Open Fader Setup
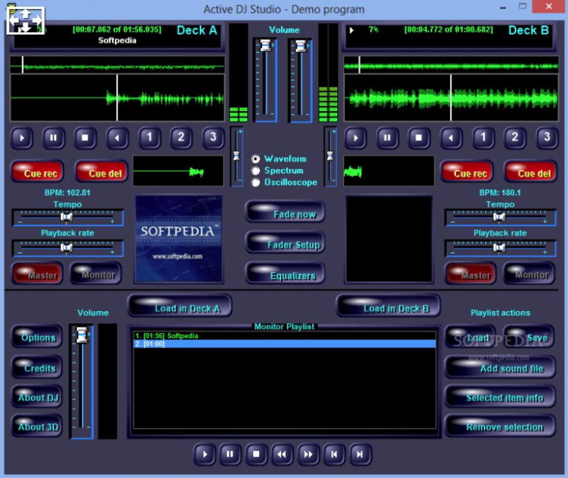 click(x=285, y=243)
